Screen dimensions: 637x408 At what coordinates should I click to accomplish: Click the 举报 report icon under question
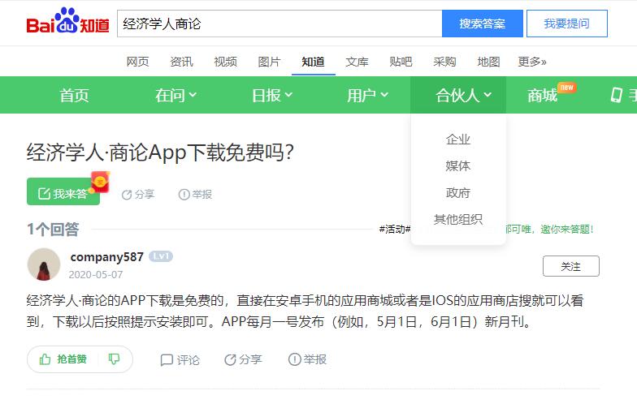click(x=184, y=195)
